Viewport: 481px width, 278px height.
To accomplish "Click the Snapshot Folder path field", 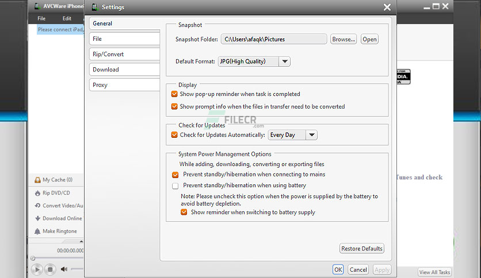I will coord(274,39).
